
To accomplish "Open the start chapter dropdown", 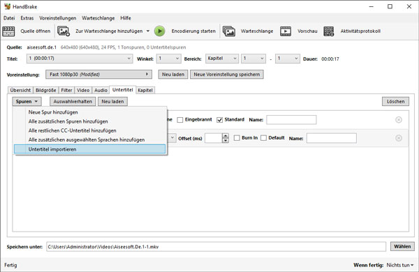I will (253, 59).
